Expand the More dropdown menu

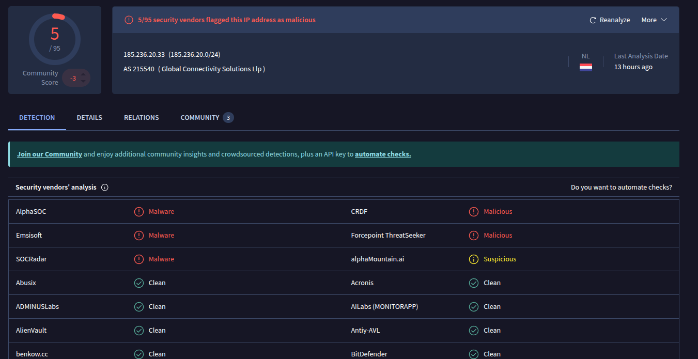(654, 20)
